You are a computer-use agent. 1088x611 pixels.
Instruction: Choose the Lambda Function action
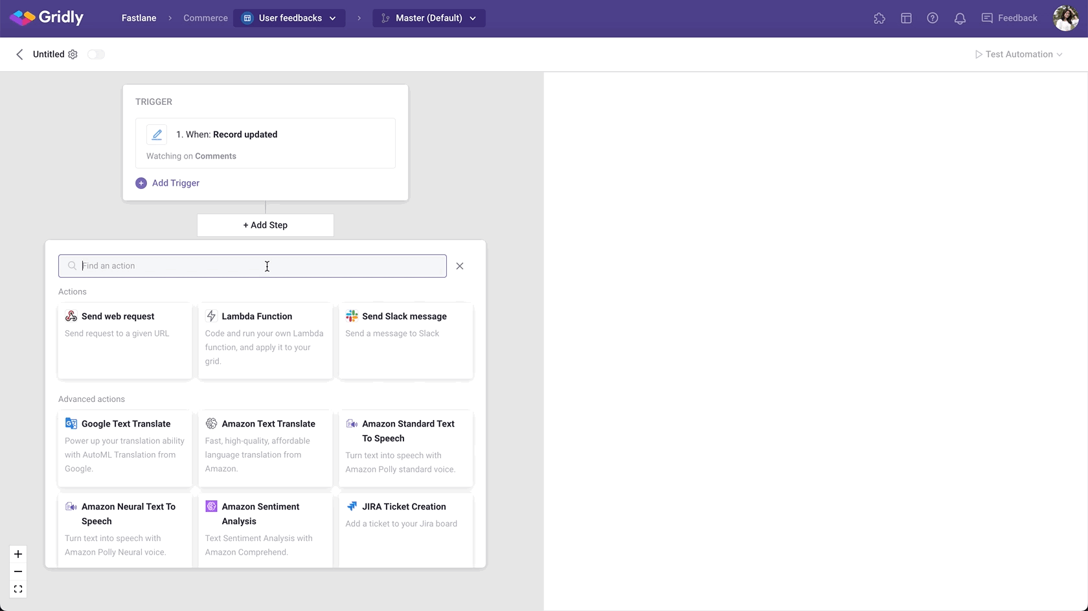[266, 340]
